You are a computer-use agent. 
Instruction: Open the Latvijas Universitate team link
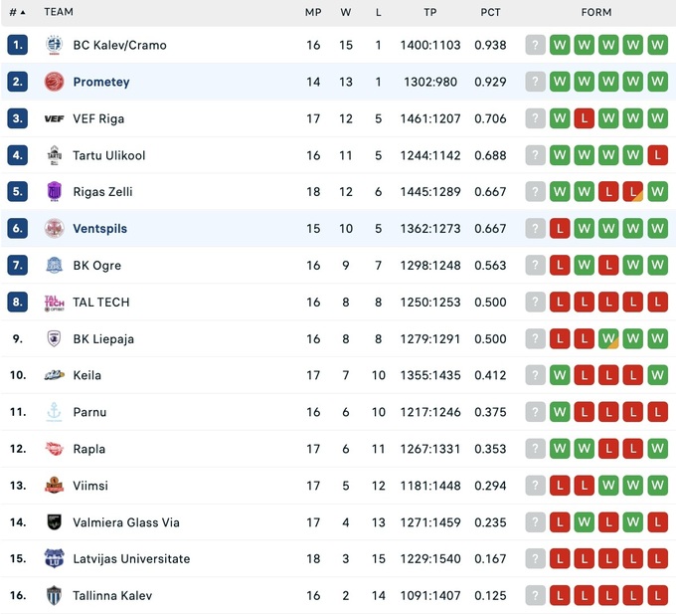131,559
